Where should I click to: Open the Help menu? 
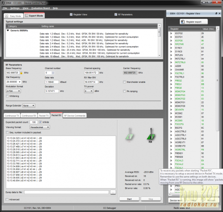[x=55, y=8]
